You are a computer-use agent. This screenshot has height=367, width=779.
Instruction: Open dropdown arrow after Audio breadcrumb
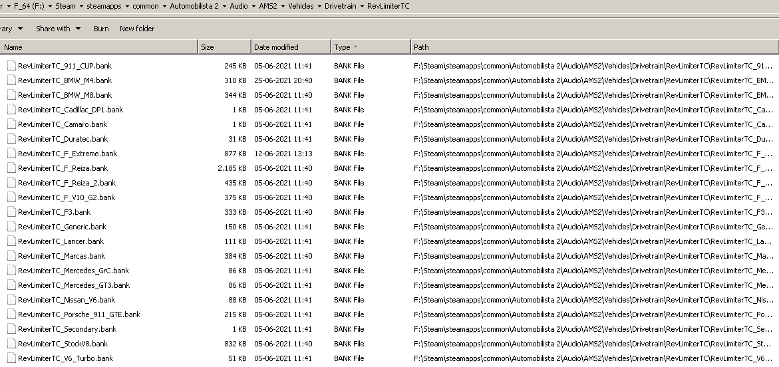point(253,7)
